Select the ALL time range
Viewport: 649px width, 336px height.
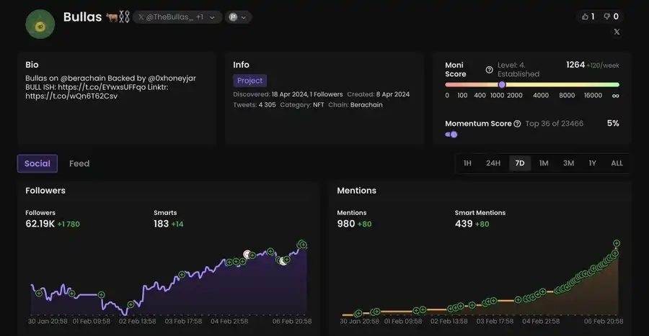pyautogui.click(x=617, y=163)
